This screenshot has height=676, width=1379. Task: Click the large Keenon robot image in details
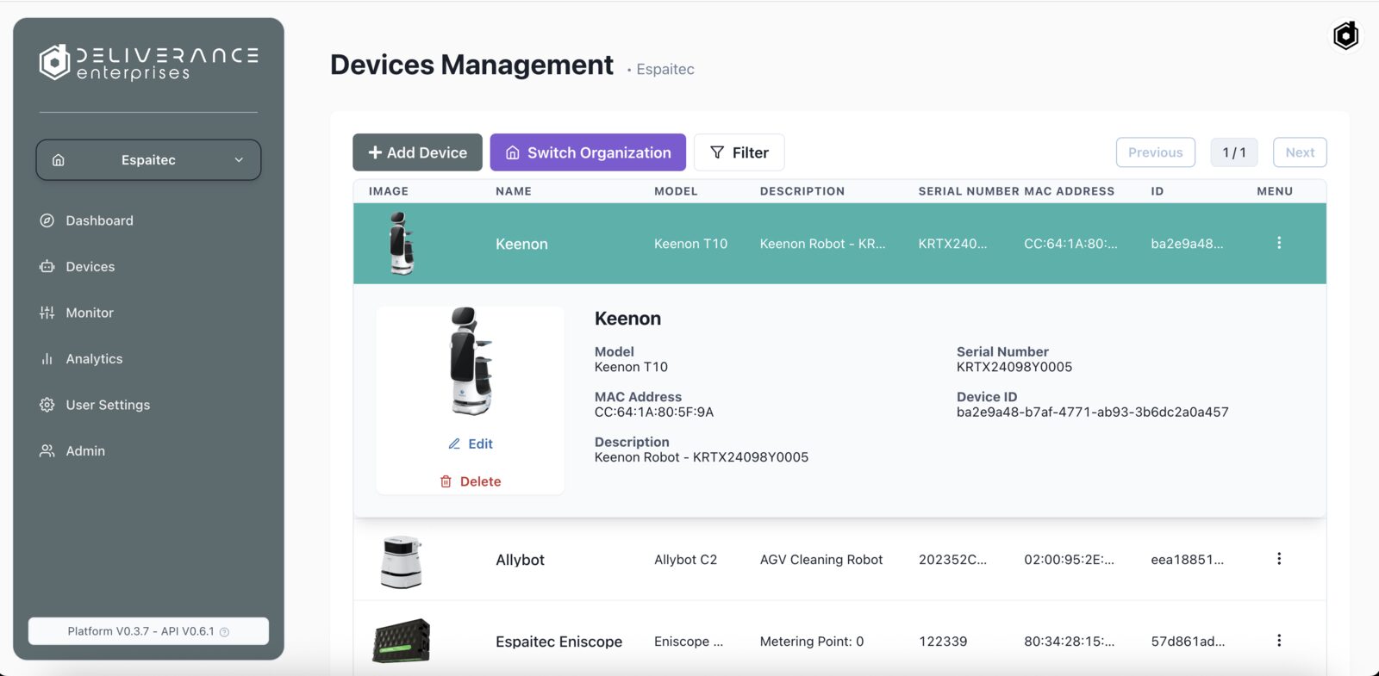pyautogui.click(x=471, y=362)
